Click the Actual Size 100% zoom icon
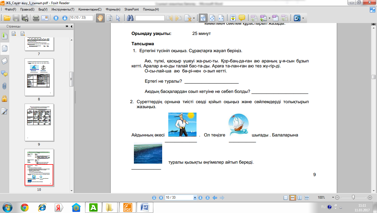The image size is (377, 213). pyautogui.click(x=203, y=18)
